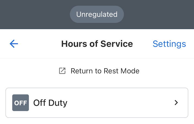Tap the gray OFF status badge

(x=20, y=103)
